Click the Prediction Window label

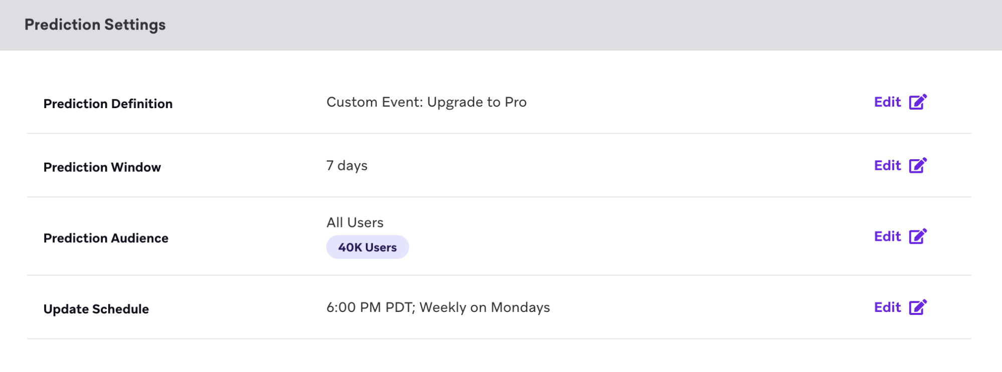102,167
